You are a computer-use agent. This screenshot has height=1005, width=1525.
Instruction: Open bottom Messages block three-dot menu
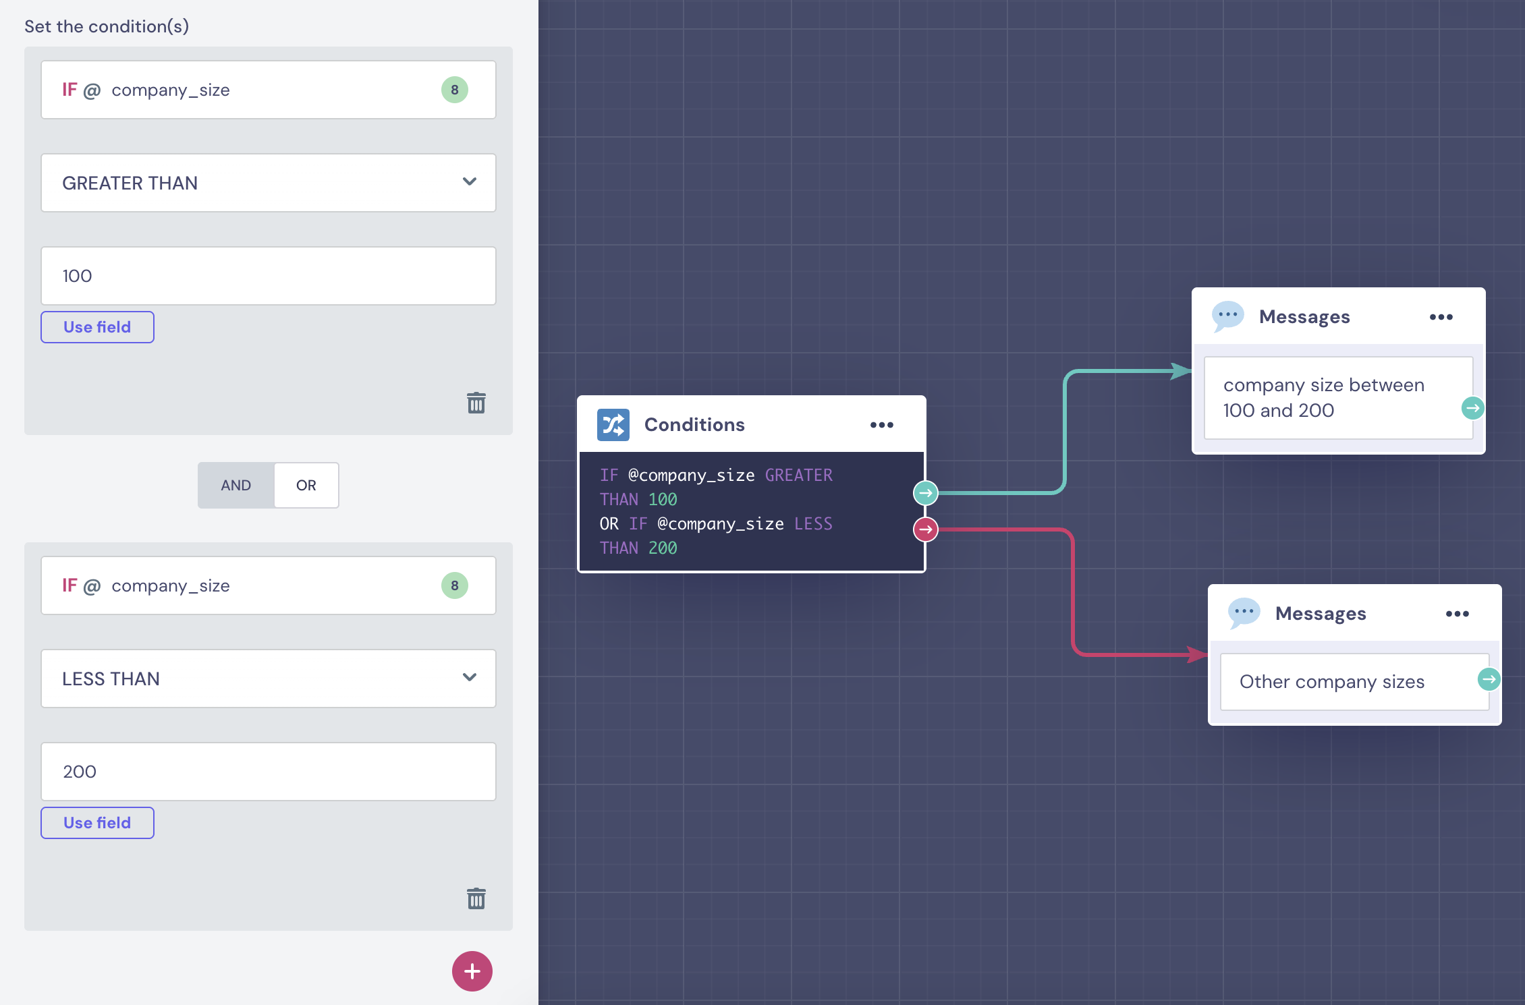point(1457,614)
